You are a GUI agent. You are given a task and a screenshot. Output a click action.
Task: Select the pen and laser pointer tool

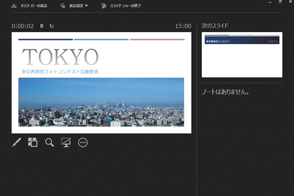[17, 143]
